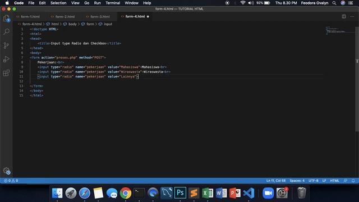Image resolution: width=359 pixels, height=202 pixels.
Task: Open the Trash in the dock
Action: [302, 193]
